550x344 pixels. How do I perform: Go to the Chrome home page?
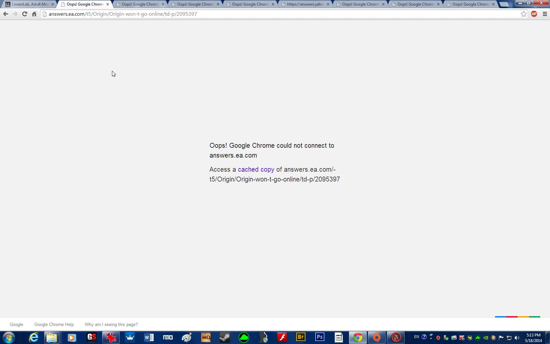tap(34, 14)
